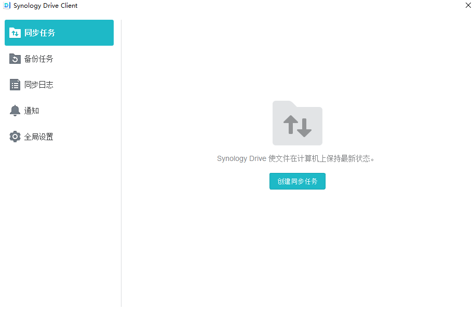Click the 全局设置 gear icon
This screenshot has width=473, height=310.
point(15,137)
